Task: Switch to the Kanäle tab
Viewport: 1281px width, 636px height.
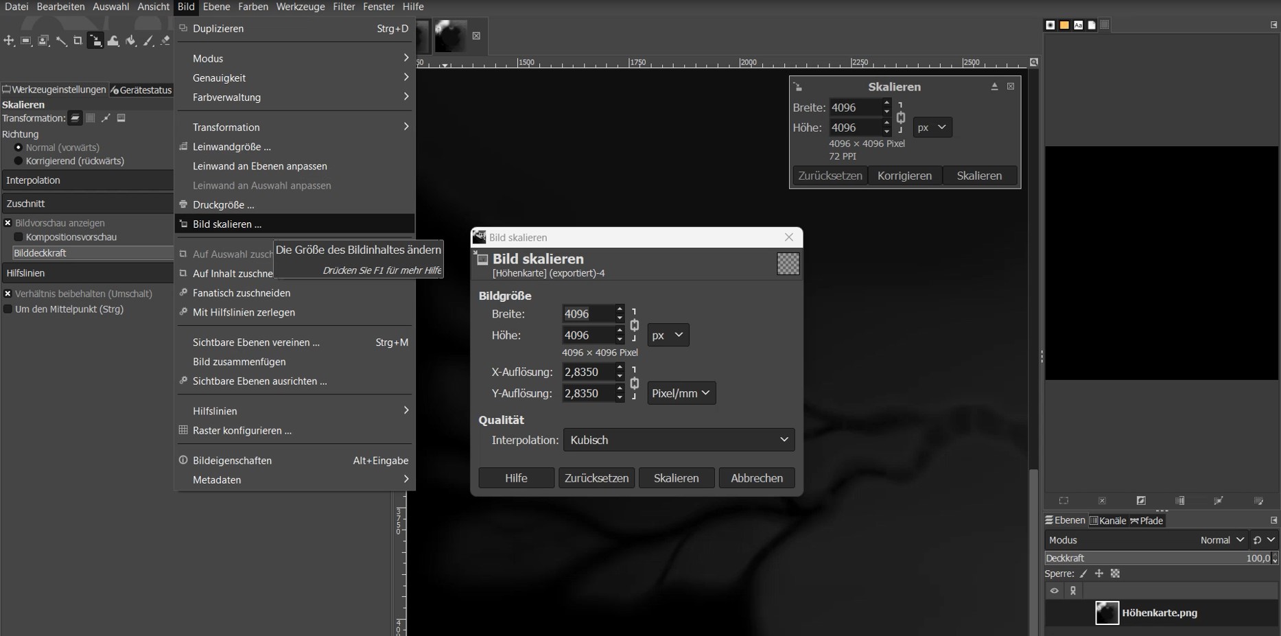Action: tap(1107, 521)
